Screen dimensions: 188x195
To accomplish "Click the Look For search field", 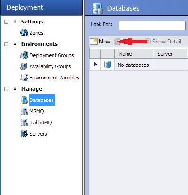I will tap(152, 25).
